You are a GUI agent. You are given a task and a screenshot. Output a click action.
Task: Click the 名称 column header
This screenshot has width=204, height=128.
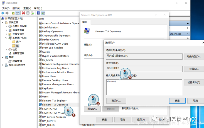click(x=41, y=19)
